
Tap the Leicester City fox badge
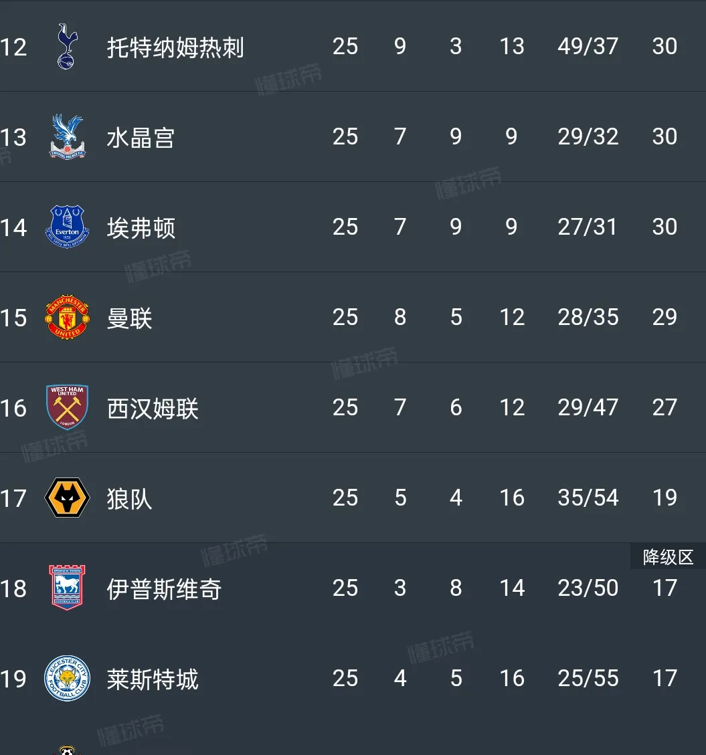coord(67,679)
